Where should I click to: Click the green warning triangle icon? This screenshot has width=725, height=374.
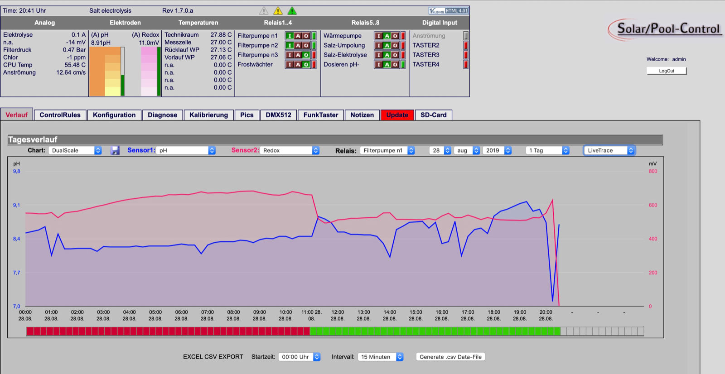pyautogui.click(x=292, y=10)
